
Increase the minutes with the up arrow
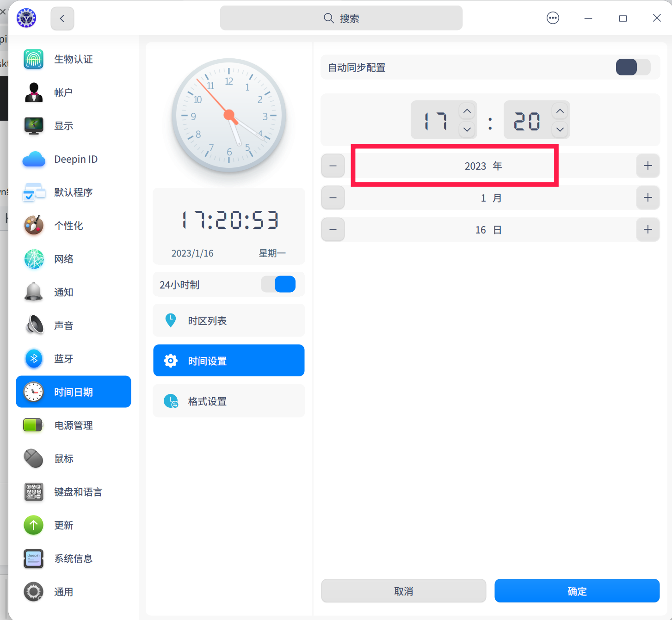pos(560,111)
